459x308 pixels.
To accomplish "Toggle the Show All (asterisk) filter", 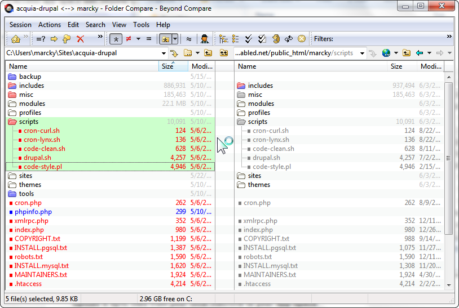I will [116, 39].
